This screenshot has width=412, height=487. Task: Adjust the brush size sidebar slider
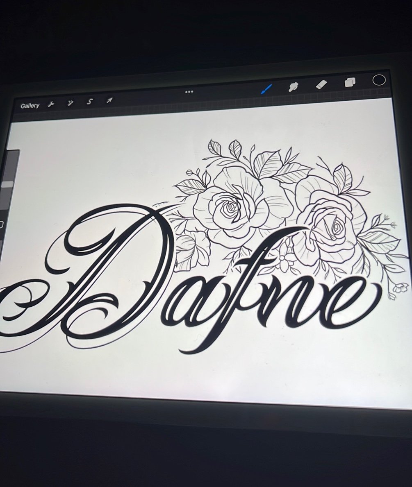pos(7,184)
